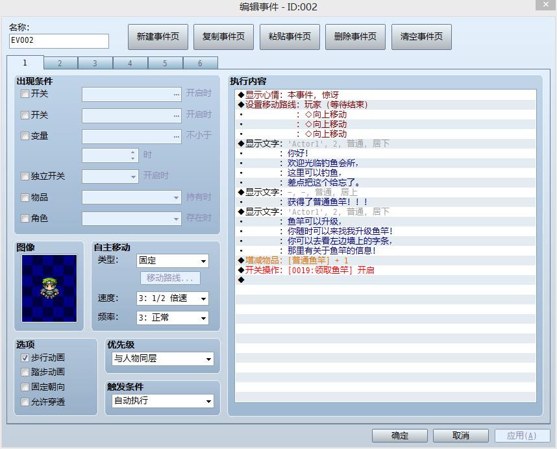Select the line 这里可以钓鱼,

386,173
